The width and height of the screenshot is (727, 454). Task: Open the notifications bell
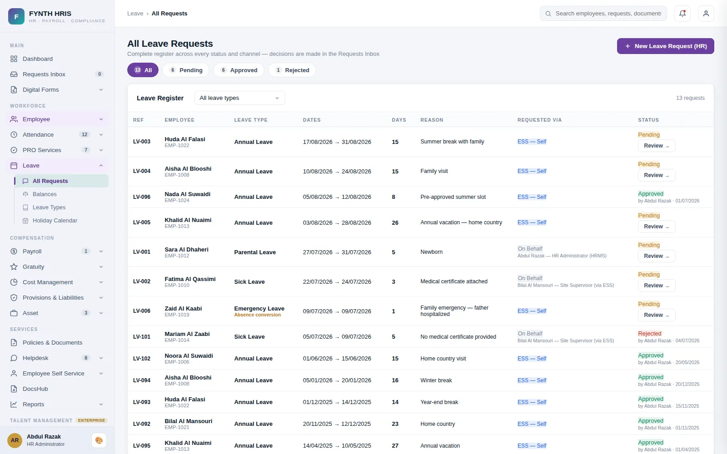(x=682, y=14)
